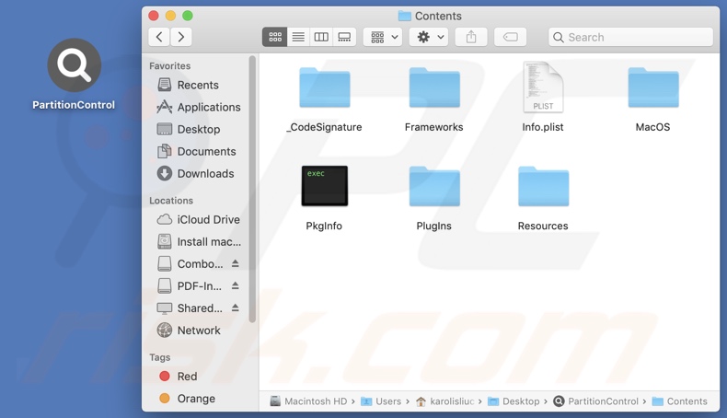Switch to column view mode

click(321, 37)
